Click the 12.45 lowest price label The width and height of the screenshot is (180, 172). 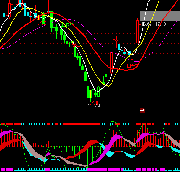coord(97,106)
